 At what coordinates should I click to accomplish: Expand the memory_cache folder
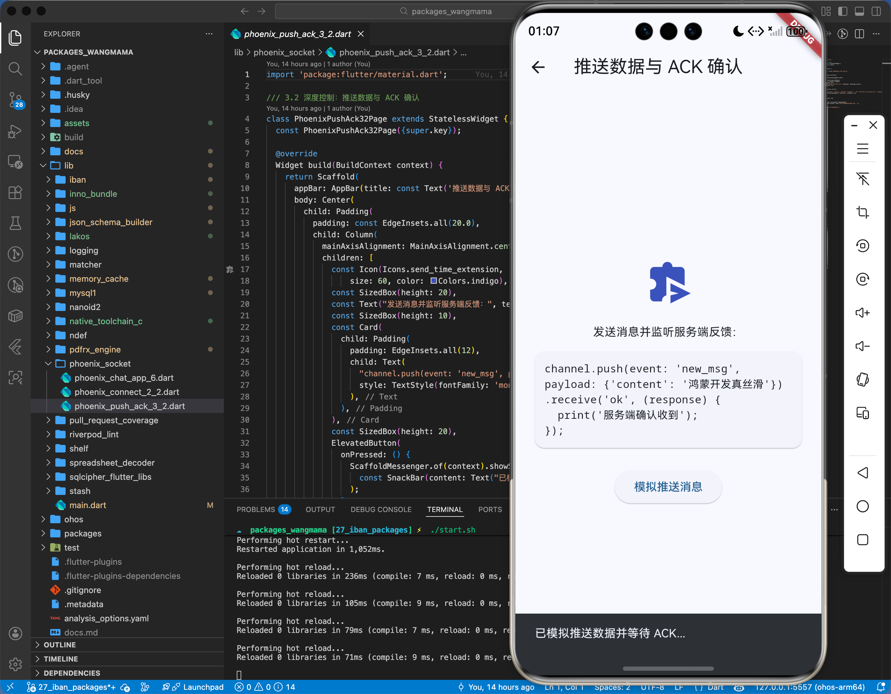click(x=48, y=279)
